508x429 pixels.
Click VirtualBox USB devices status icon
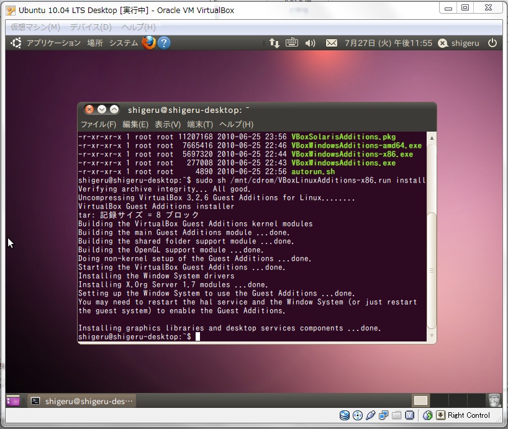pos(370,415)
